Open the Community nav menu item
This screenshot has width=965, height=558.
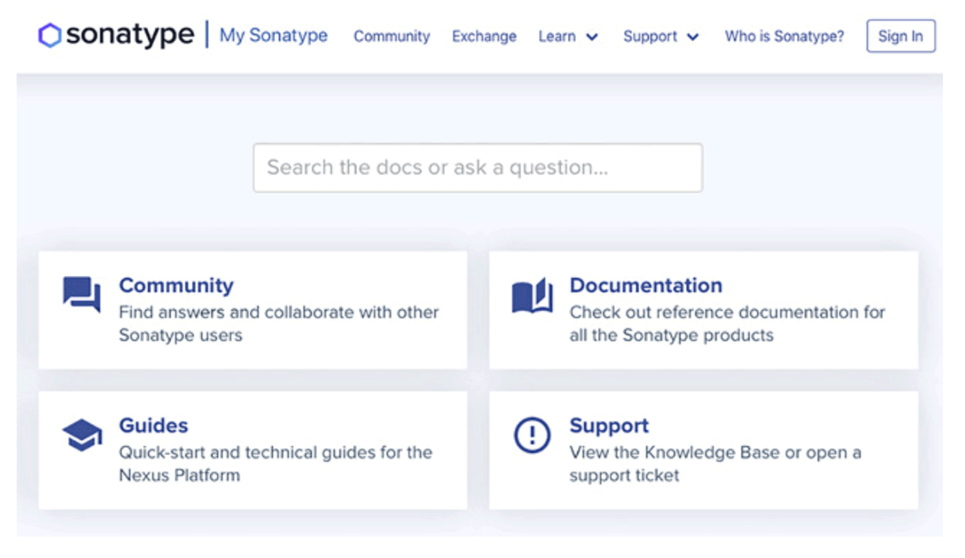pyautogui.click(x=392, y=36)
